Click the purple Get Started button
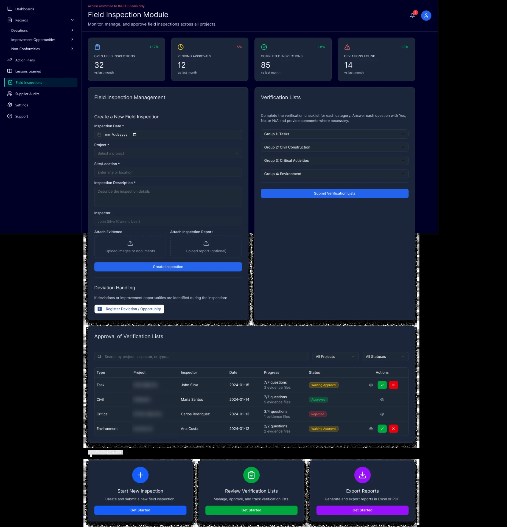Screen dimensions: 507x527 (362, 510)
